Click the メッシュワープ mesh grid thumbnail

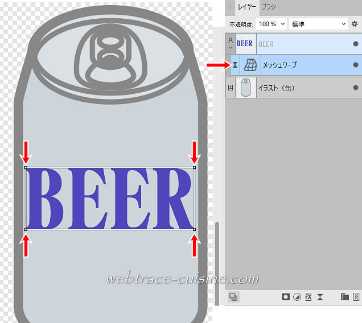(x=249, y=65)
